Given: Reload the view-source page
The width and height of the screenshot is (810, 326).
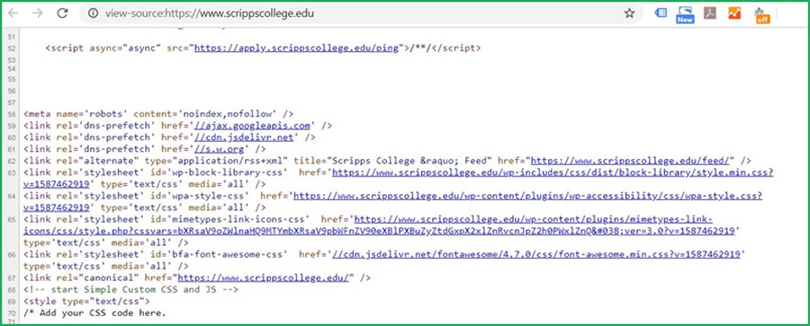Looking at the screenshot, I should [x=62, y=13].
